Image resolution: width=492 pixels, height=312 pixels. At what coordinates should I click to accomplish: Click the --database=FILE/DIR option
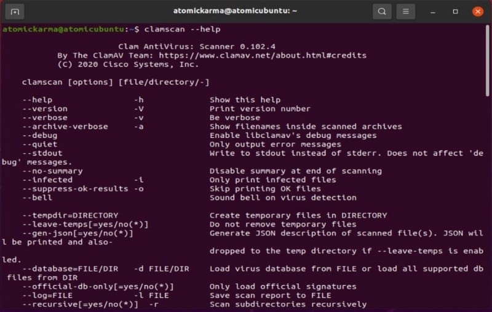tap(70, 269)
